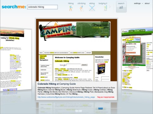Select the green trails page preview on the right

pos(137,59)
